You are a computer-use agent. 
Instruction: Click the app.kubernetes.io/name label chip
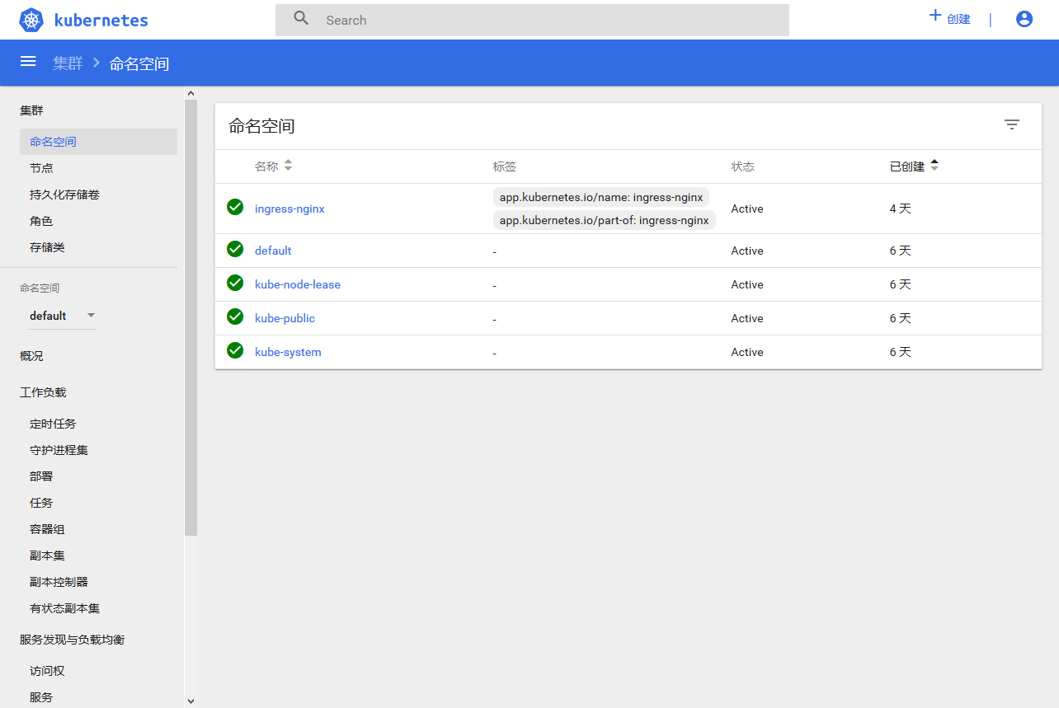(x=600, y=198)
